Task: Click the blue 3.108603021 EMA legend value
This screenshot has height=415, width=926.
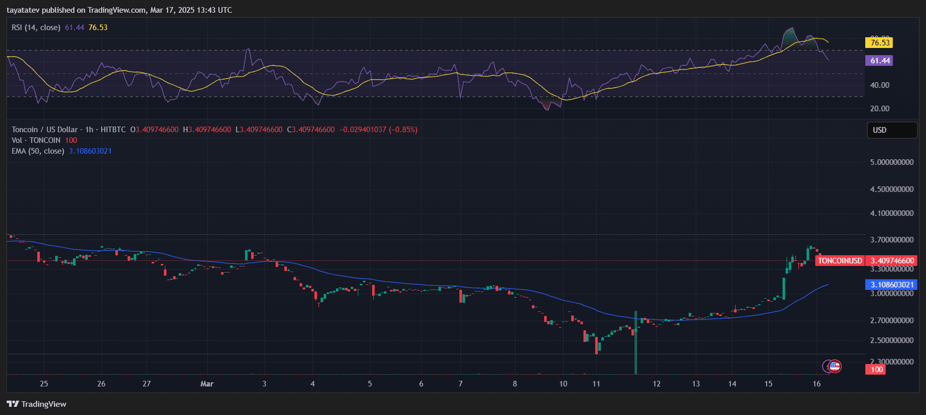Action: pyautogui.click(x=90, y=151)
